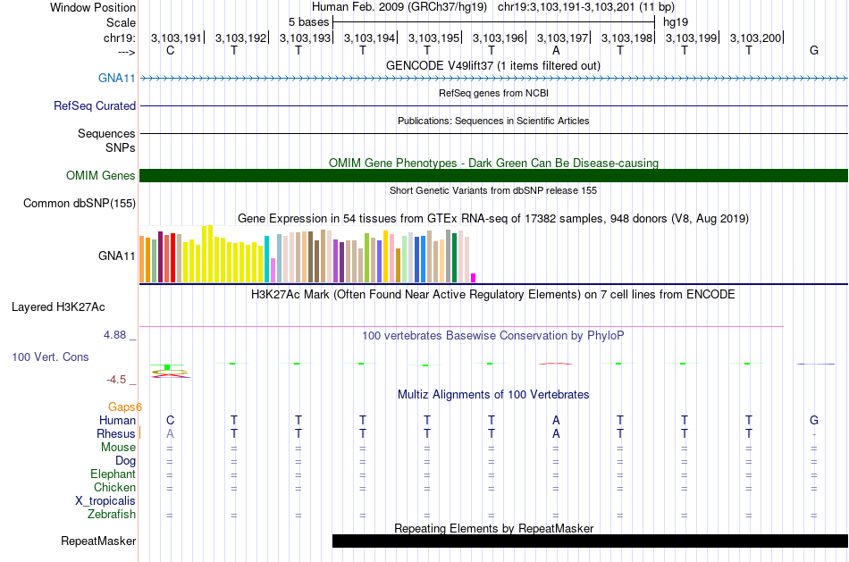Viewport: 849px width, 562px height.
Task: Click the GNA11 gene label in GENCODE track
Action: 116,78
